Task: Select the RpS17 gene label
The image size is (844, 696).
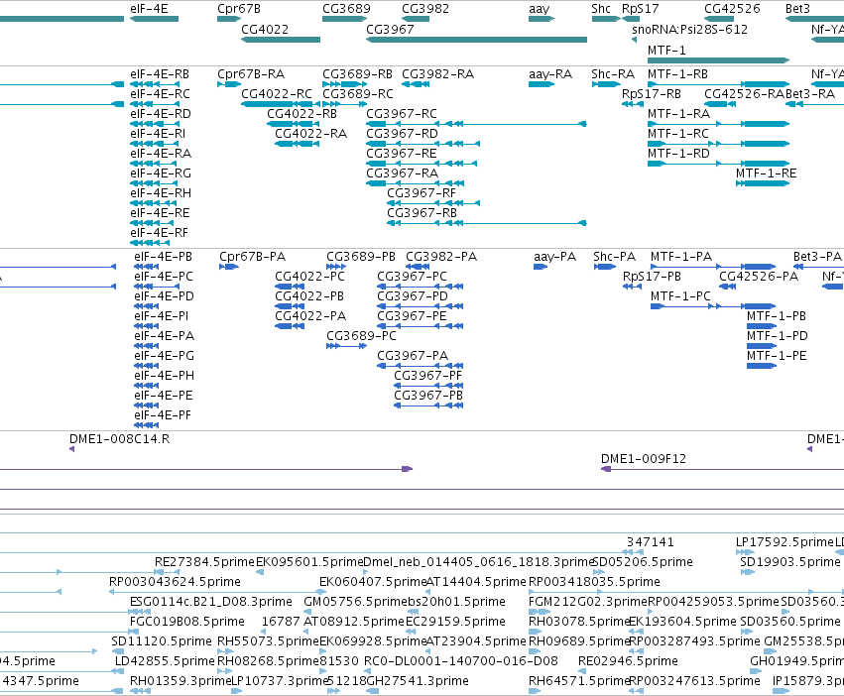Action: tap(641, 9)
